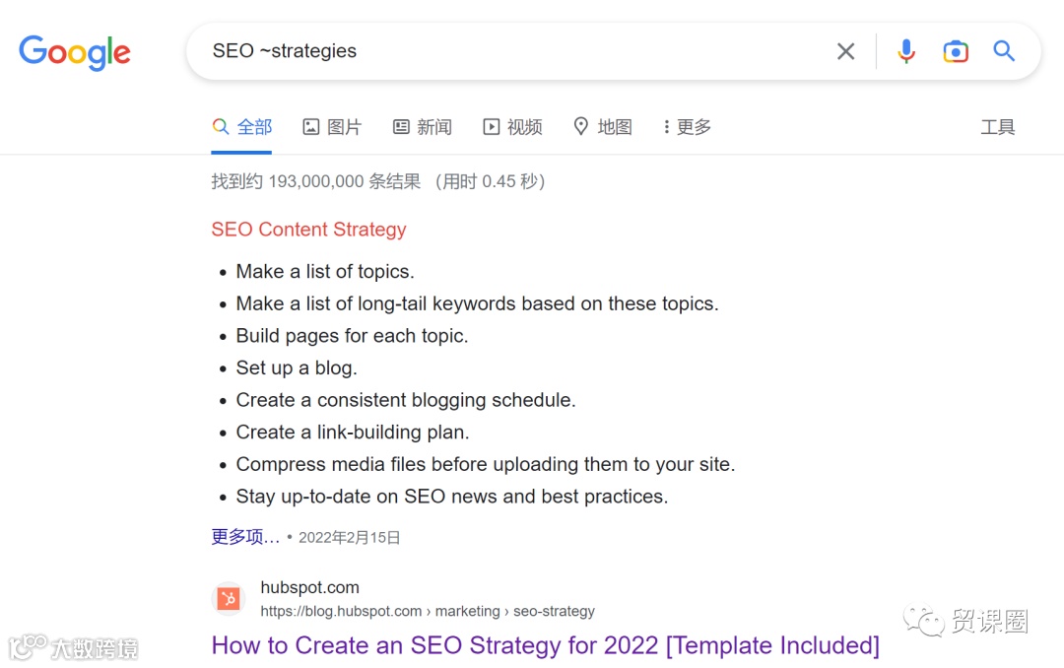
Task: Open the 工具 tools options
Action: point(997,127)
